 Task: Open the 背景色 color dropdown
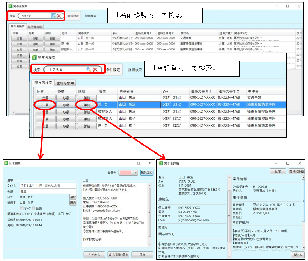(x=136, y=173)
